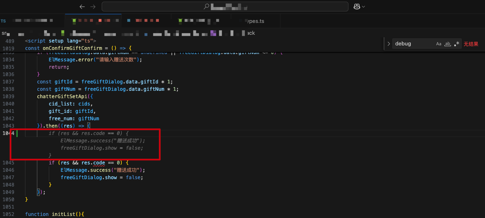Expand the Copilot dropdown chevron
Viewport: 485px width, 218px height.
[x=363, y=7]
